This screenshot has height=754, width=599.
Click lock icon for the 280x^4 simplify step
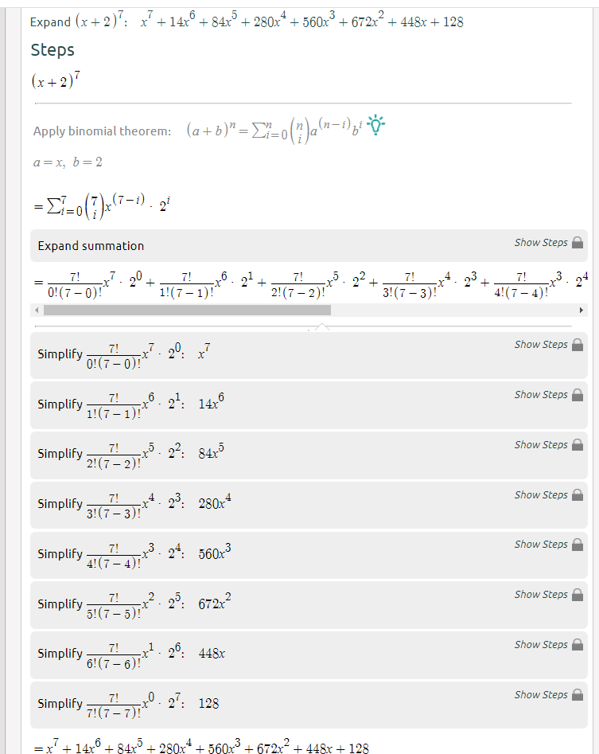click(578, 494)
